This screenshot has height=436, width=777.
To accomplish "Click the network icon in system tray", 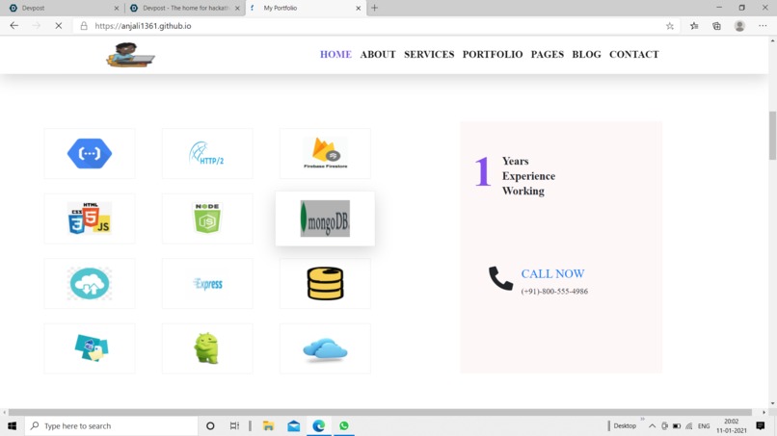I will pos(689,426).
